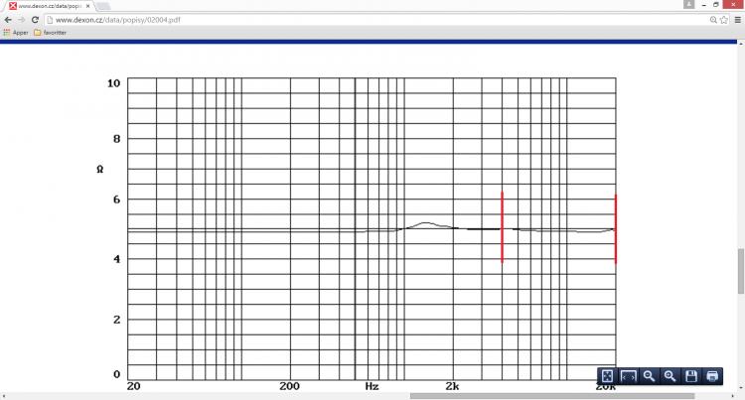Click the scroll down arrow
This screenshot has height=400, width=745.
tap(741, 389)
